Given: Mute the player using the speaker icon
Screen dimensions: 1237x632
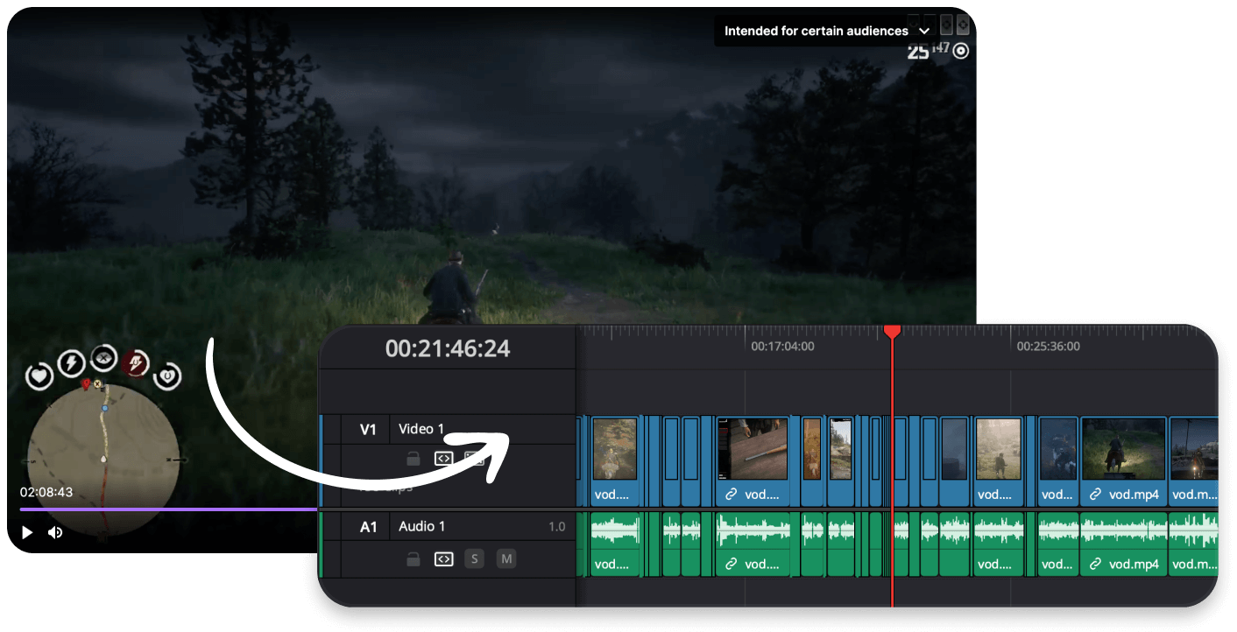Looking at the screenshot, I should pos(55,532).
